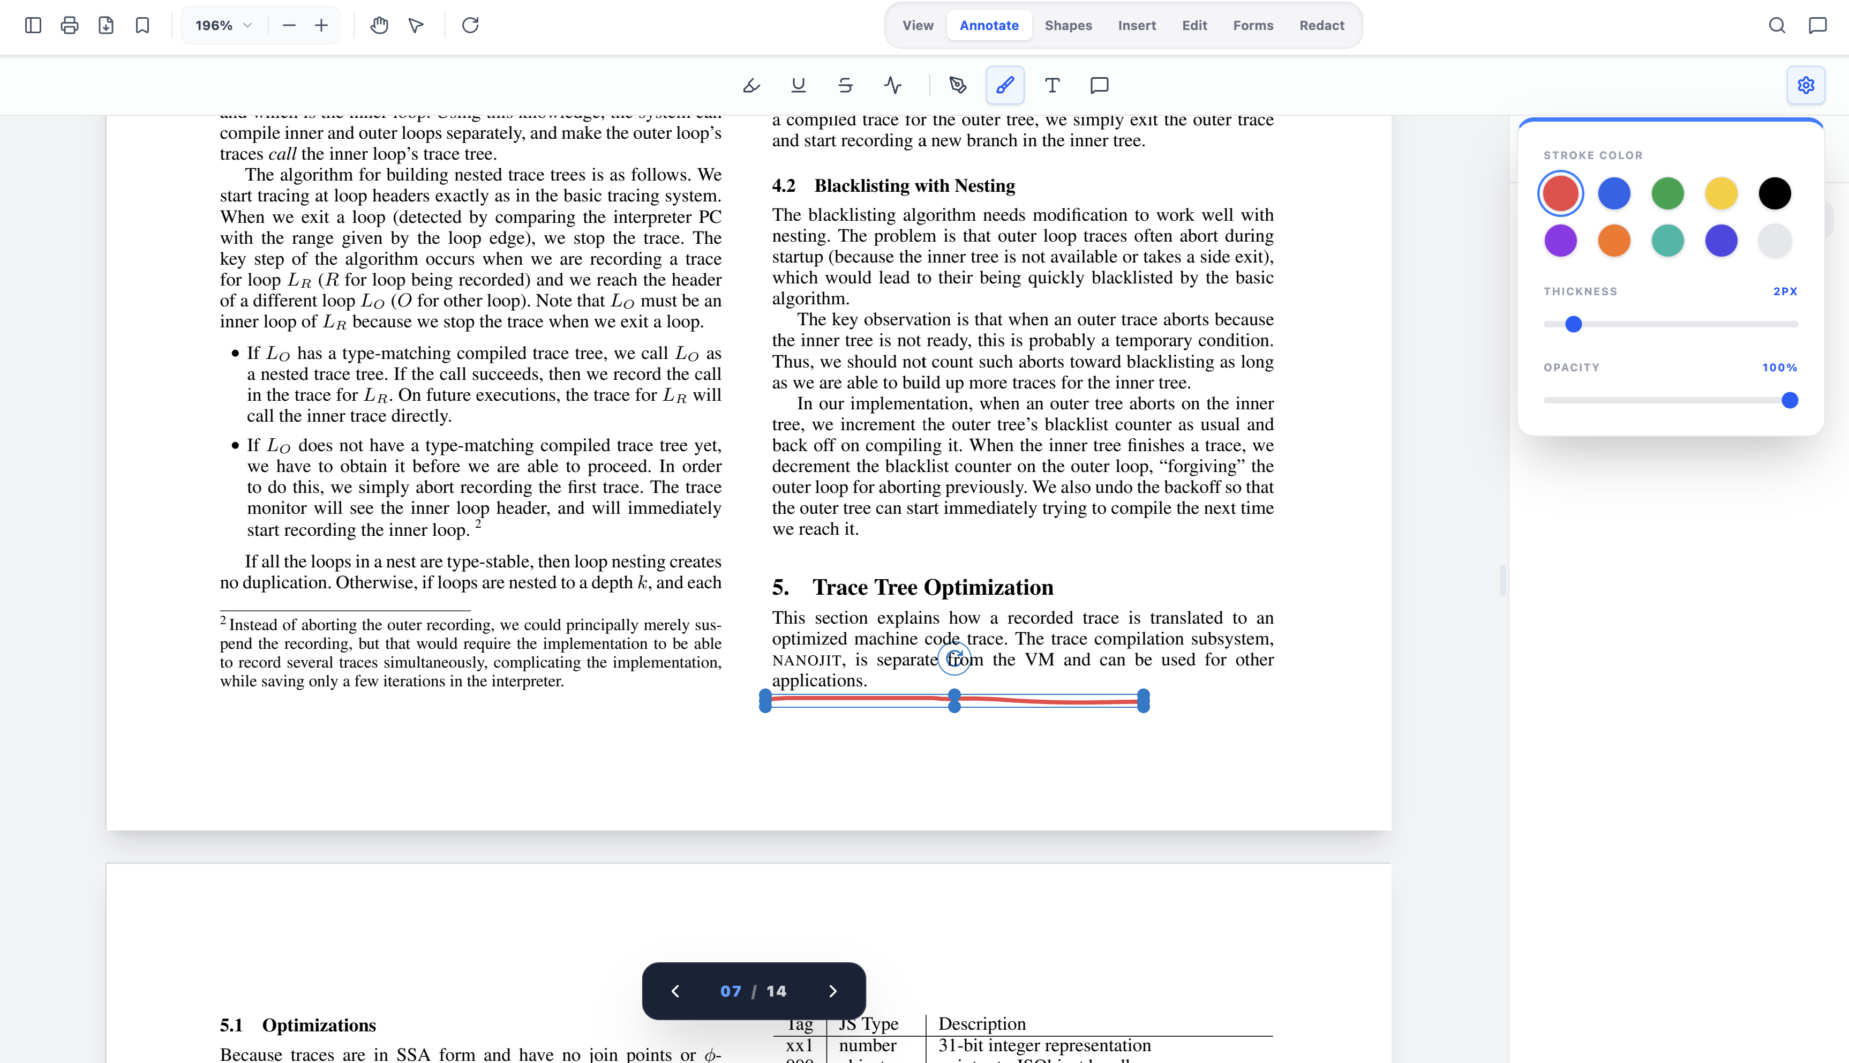Viewport: 1849px width, 1063px height.
Task: Click the zoom in plus button
Action: (x=321, y=26)
